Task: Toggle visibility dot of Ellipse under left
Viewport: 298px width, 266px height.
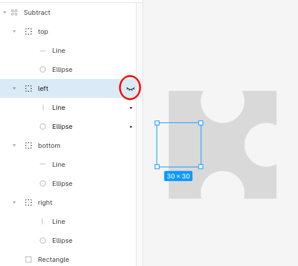Action: [131, 126]
